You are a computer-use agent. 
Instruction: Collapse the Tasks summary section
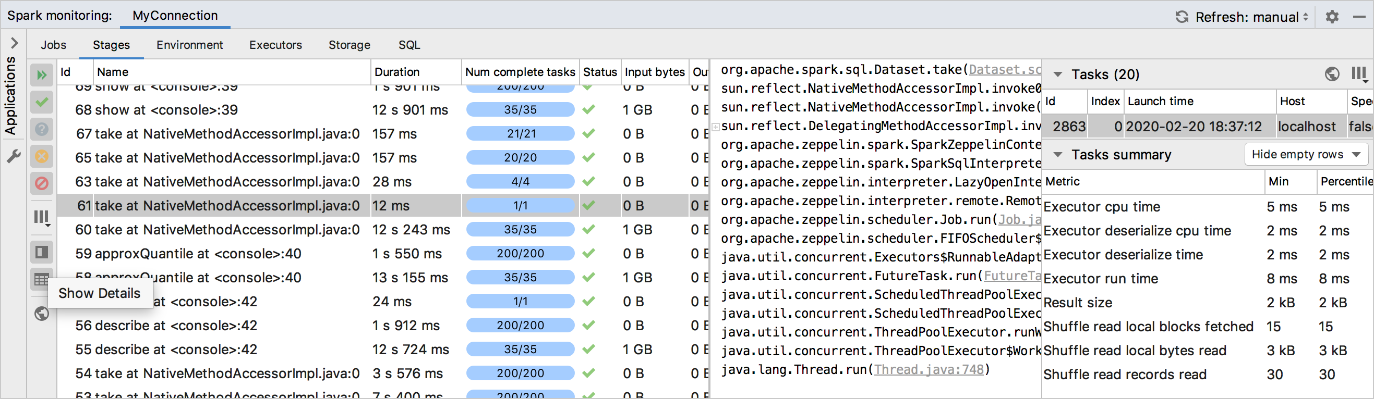click(1058, 155)
